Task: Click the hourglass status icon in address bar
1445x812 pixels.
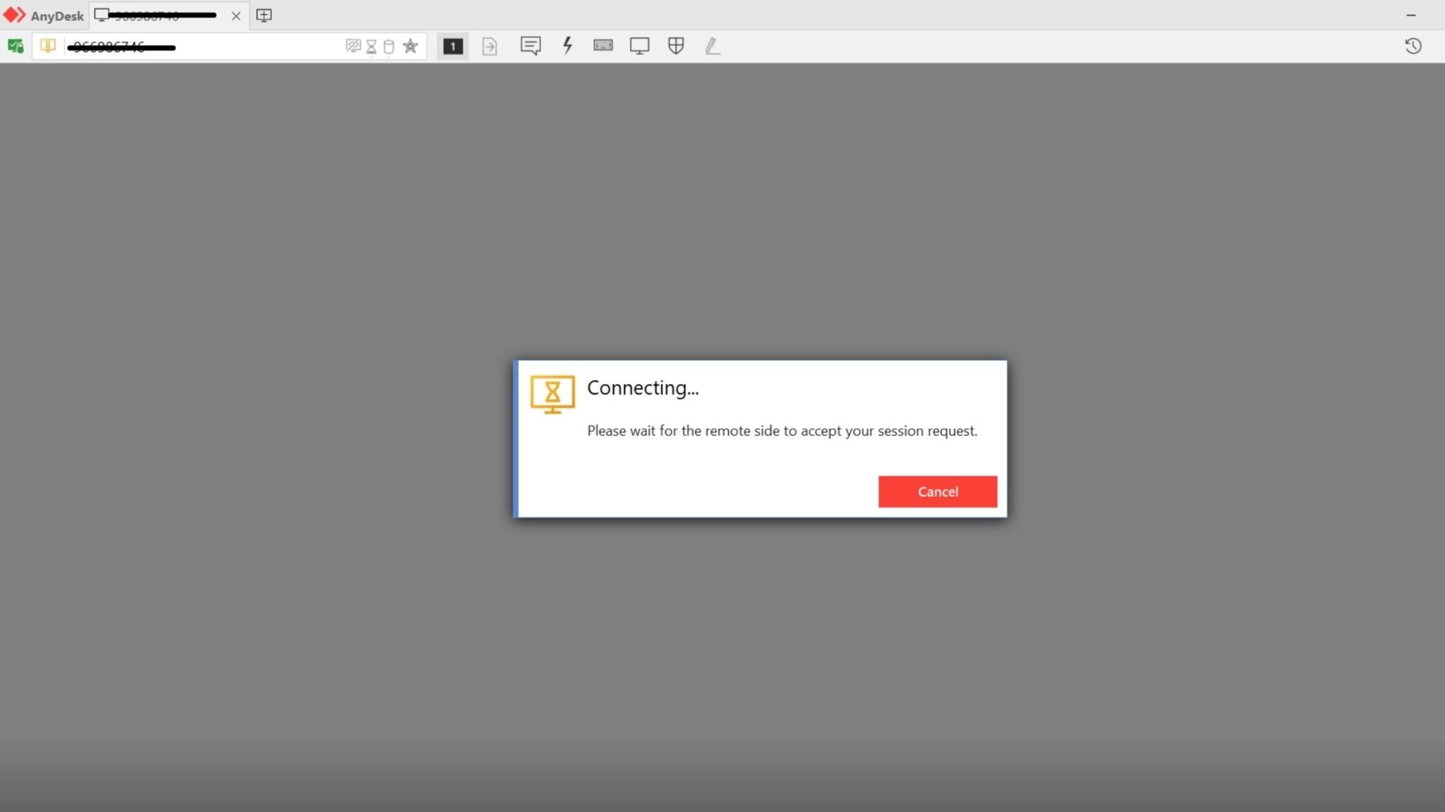Action: click(x=371, y=47)
